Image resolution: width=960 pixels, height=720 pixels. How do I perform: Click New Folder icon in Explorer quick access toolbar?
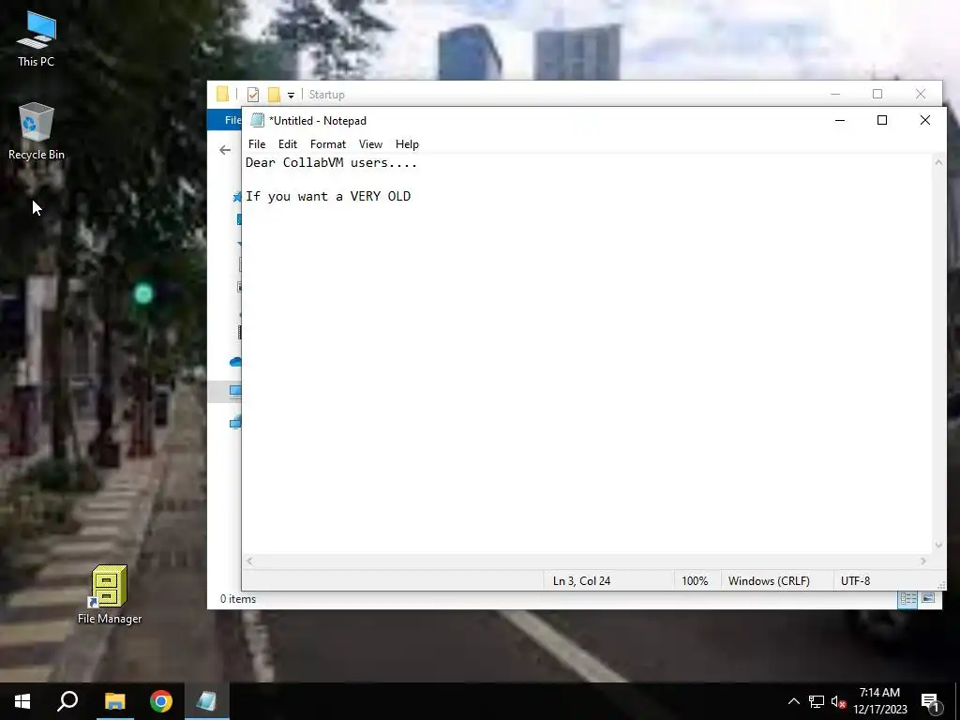tap(274, 95)
